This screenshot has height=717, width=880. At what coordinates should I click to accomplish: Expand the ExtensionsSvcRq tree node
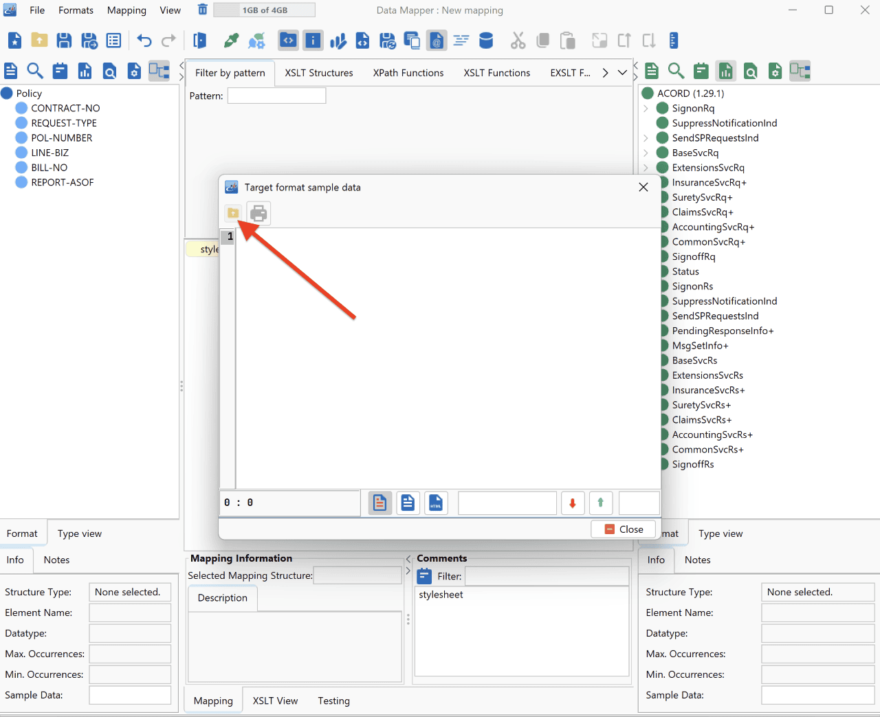646,168
